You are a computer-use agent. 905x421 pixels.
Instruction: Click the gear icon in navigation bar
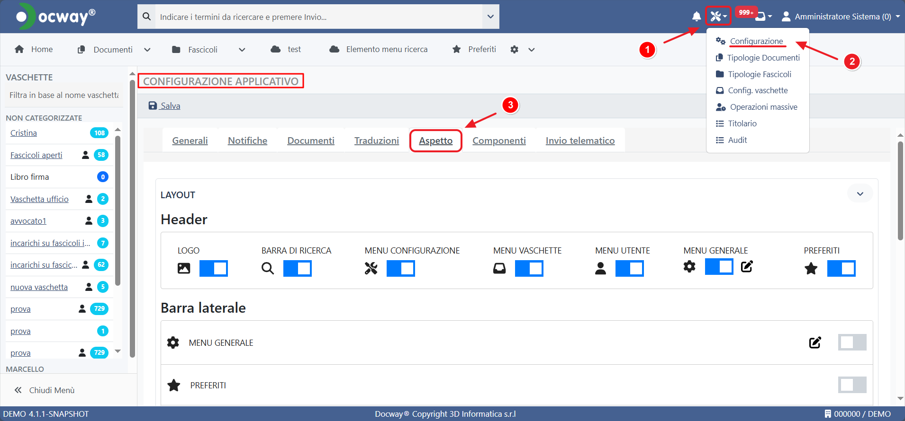coord(515,50)
